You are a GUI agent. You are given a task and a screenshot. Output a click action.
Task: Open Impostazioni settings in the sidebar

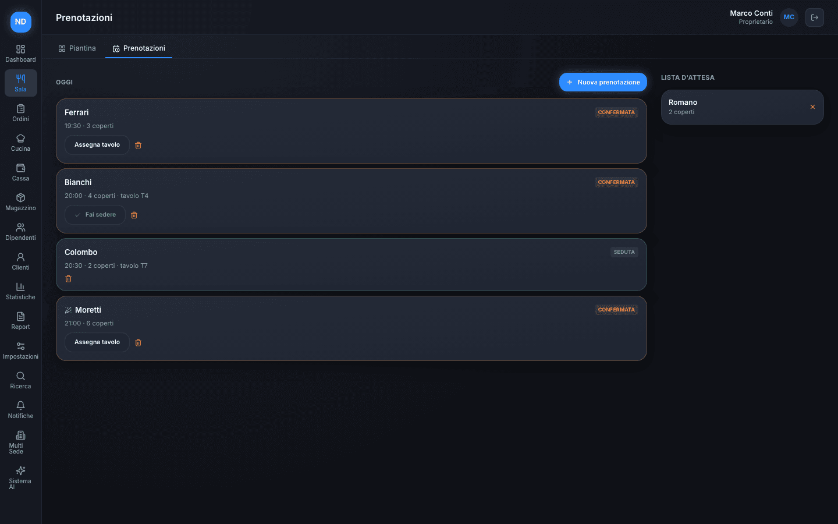click(20, 350)
